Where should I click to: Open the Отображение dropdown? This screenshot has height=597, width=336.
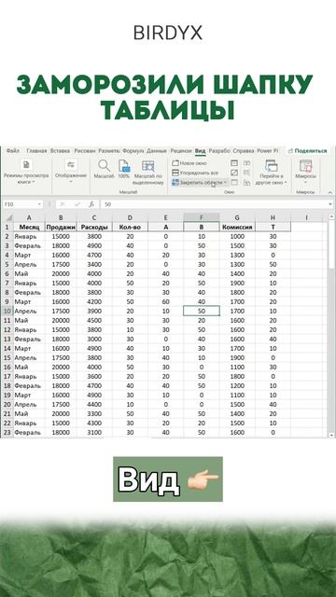click(71, 171)
